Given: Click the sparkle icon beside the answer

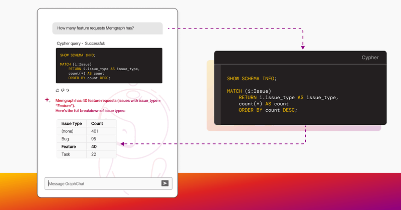Looking at the screenshot, I should [47, 100].
